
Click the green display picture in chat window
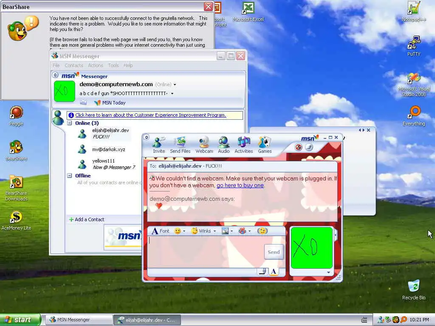click(x=311, y=247)
